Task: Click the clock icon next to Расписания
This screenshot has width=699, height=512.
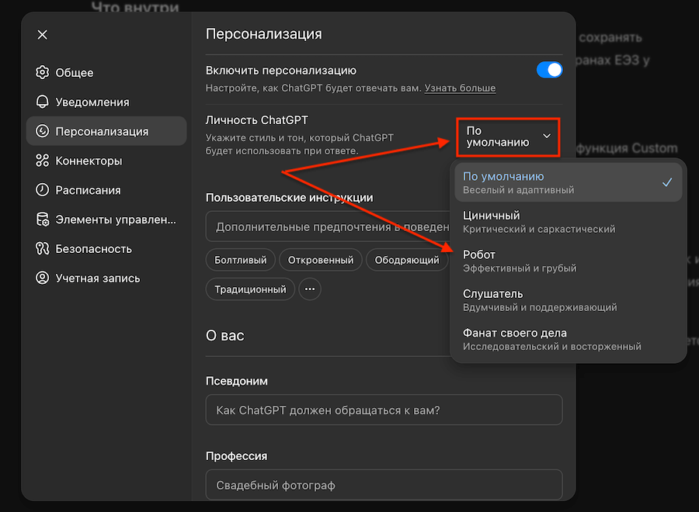Action: pyautogui.click(x=43, y=189)
